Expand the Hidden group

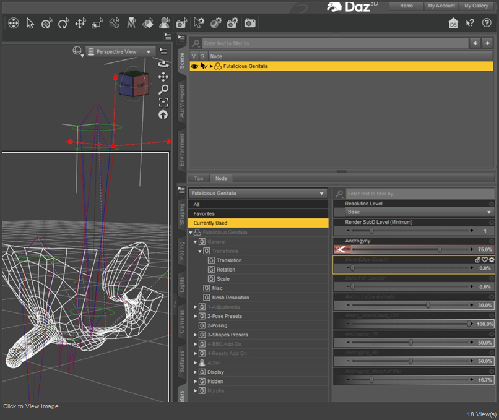tap(195, 381)
